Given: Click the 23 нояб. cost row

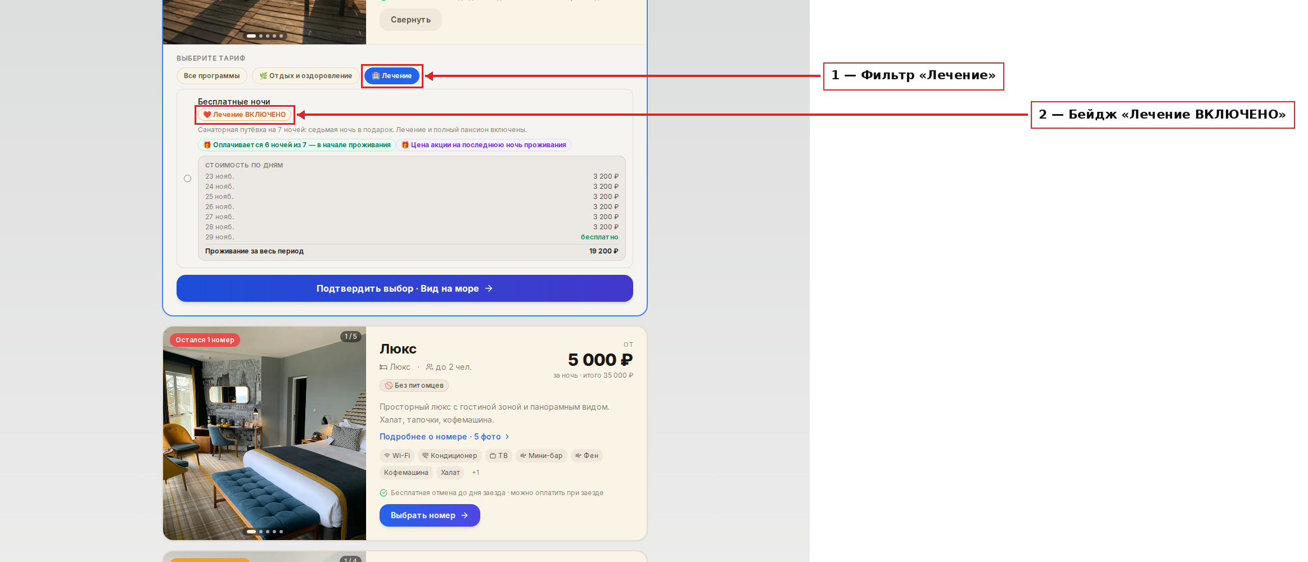Looking at the screenshot, I should tap(412, 176).
